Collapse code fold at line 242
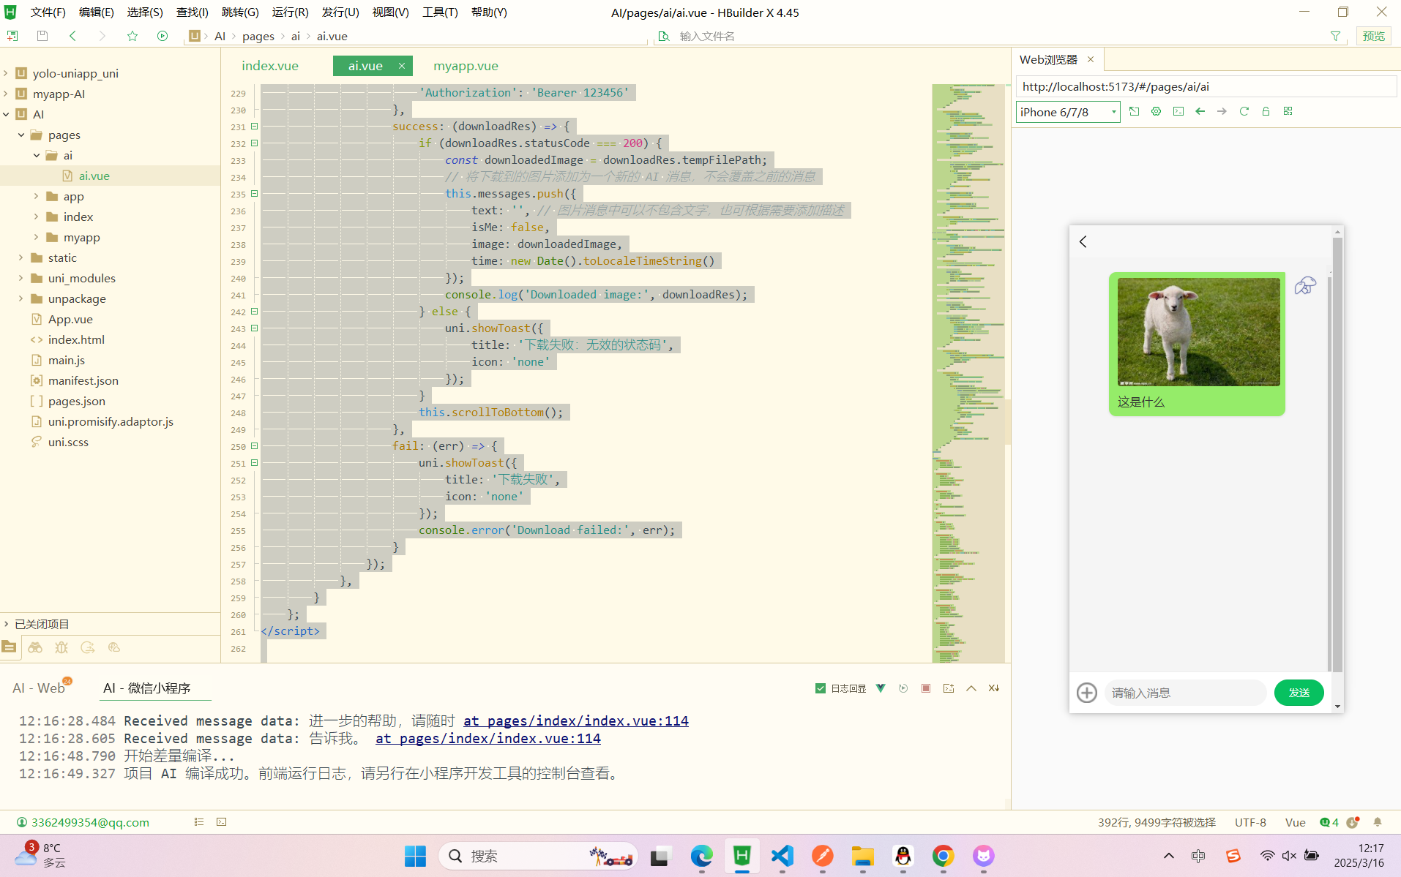Image resolution: width=1401 pixels, height=877 pixels. tap(254, 312)
